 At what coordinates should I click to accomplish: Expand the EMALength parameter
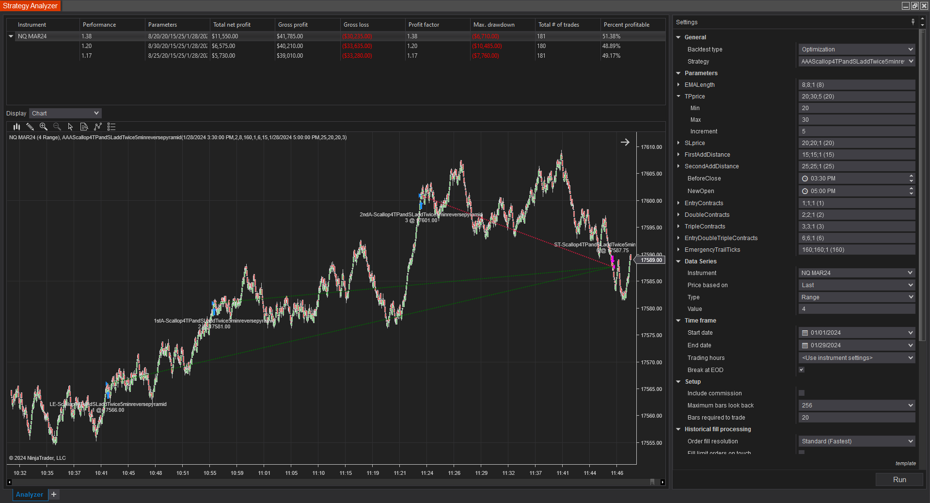678,84
